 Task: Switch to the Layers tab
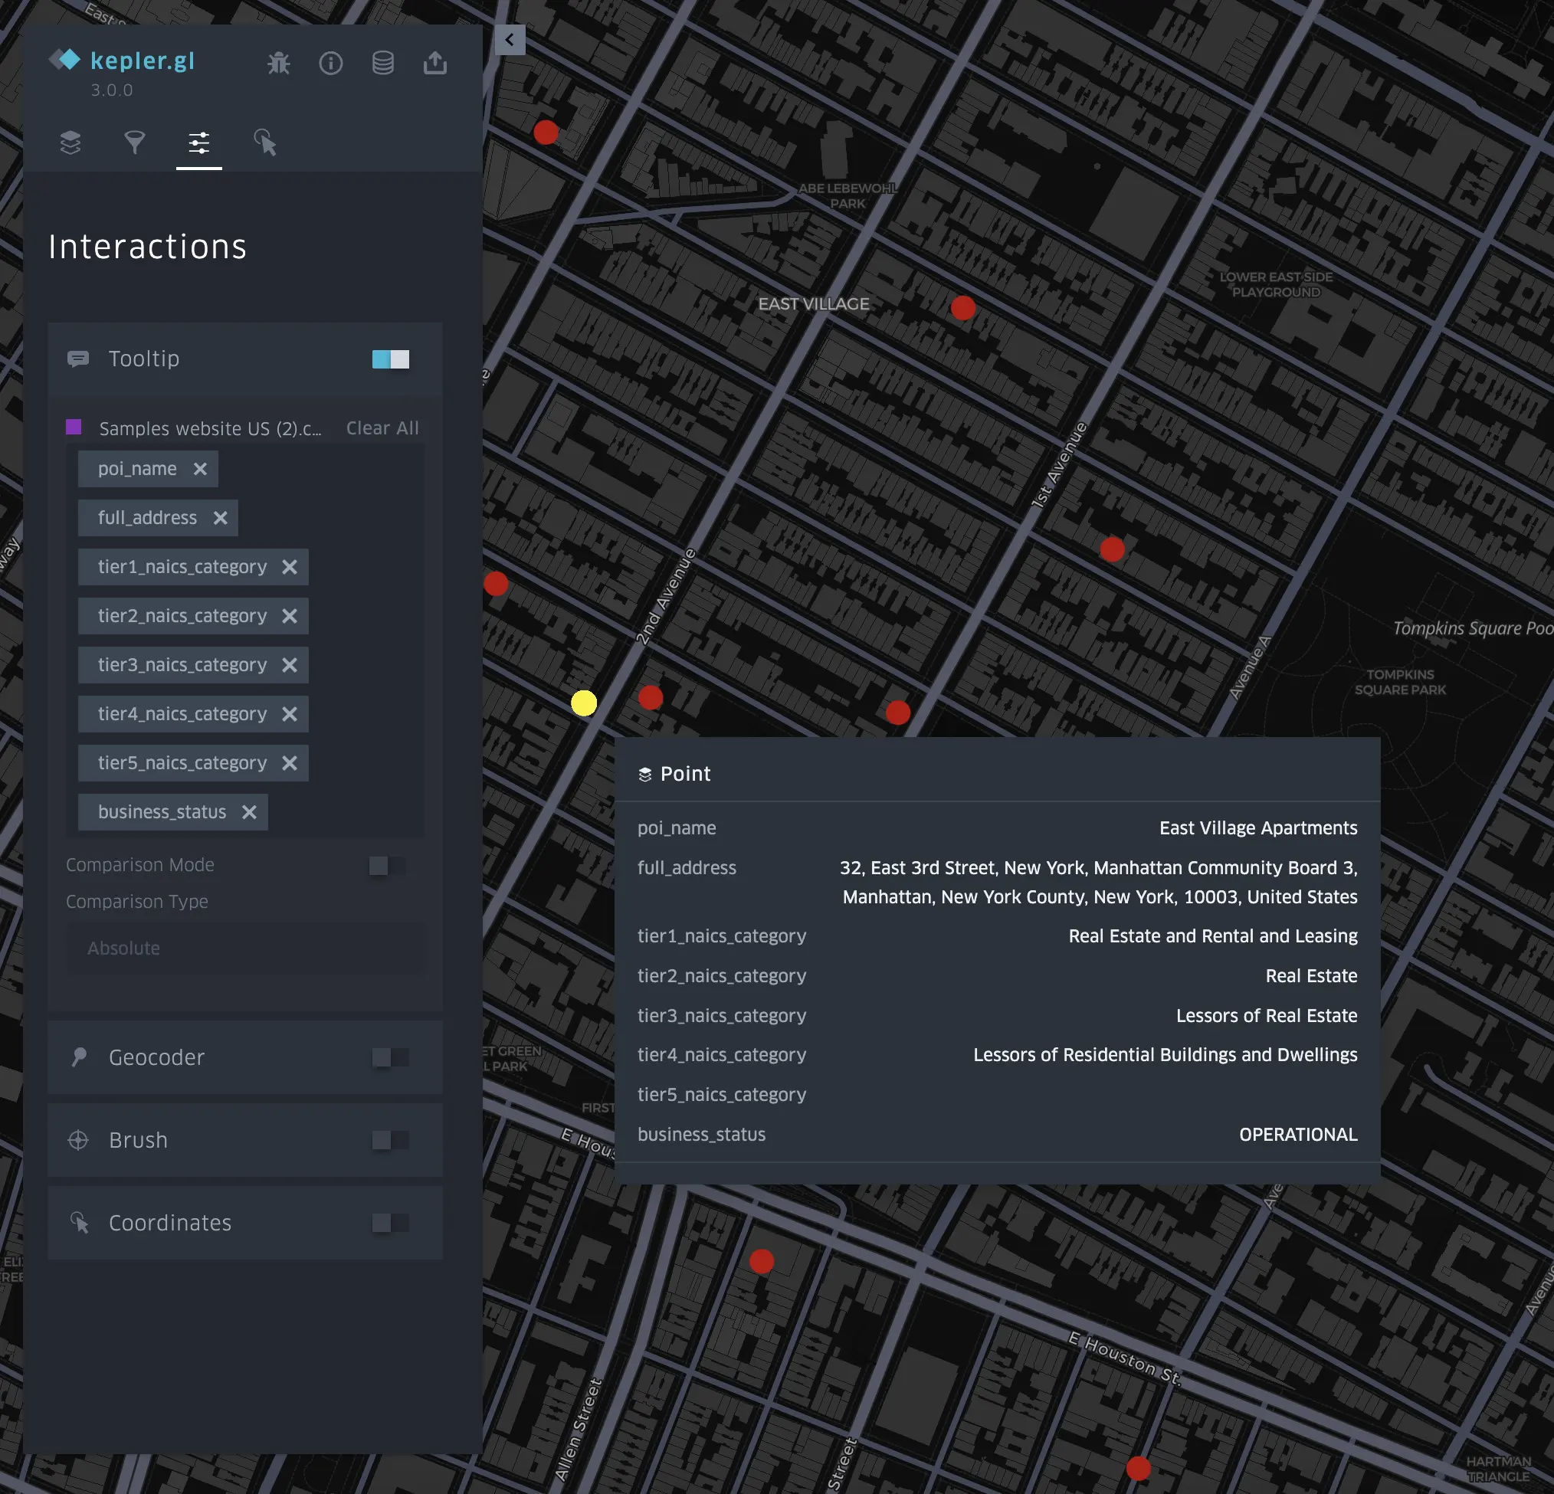[x=70, y=143]
